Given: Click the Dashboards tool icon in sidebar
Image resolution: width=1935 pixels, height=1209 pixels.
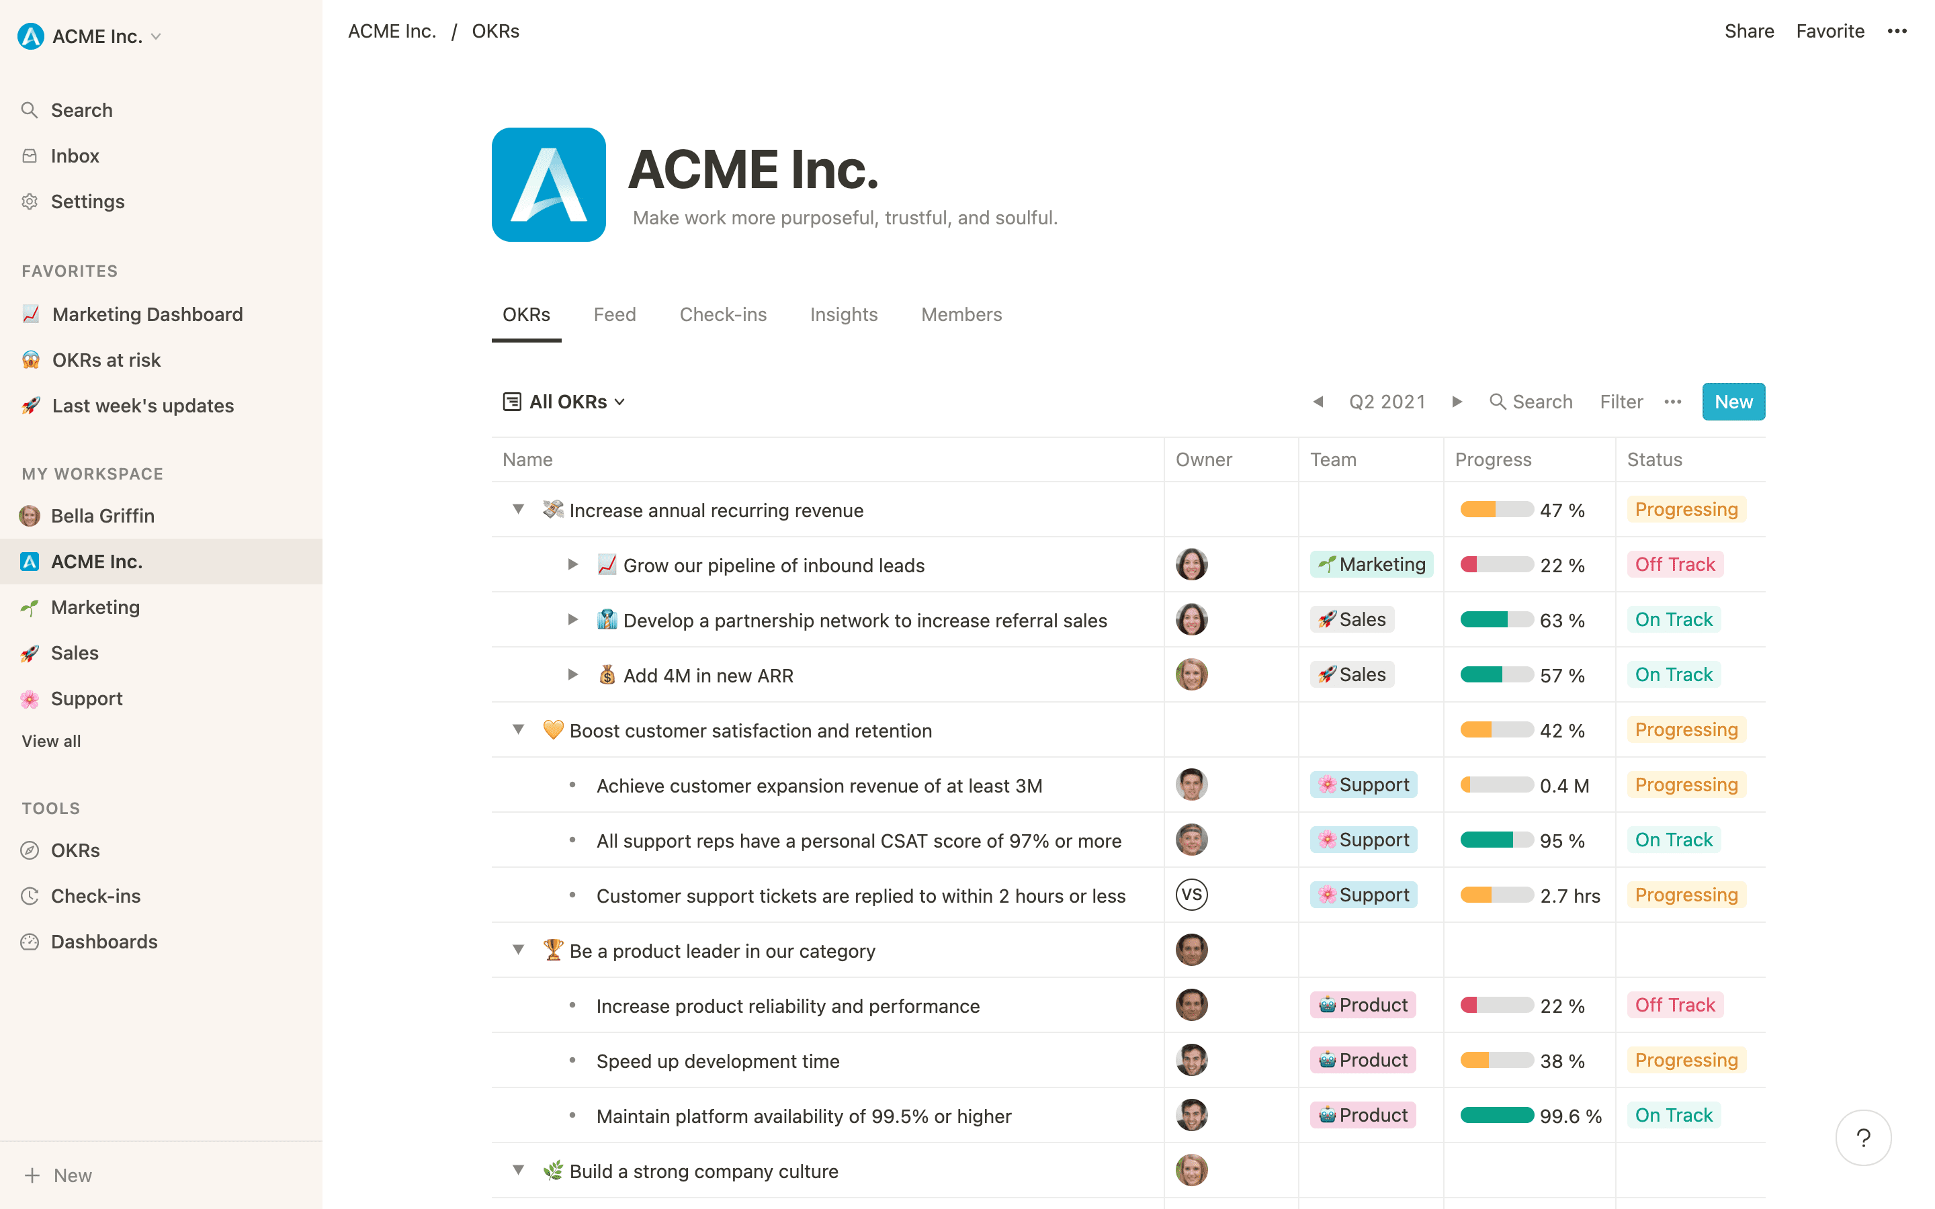Looking at the screenshot, I should tap(30, 940).
